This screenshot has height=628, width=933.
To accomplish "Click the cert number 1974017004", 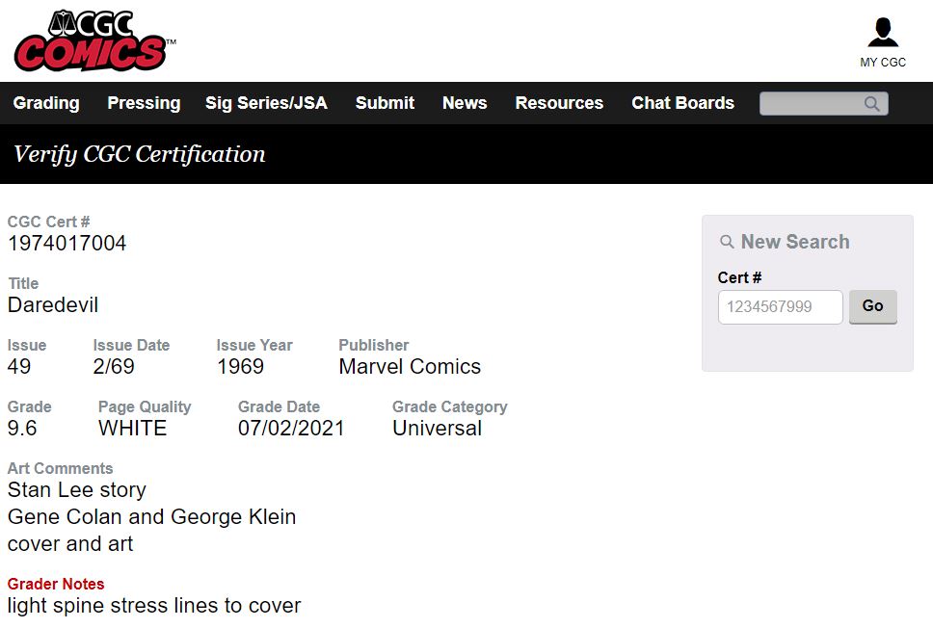I will click(67, 244).
